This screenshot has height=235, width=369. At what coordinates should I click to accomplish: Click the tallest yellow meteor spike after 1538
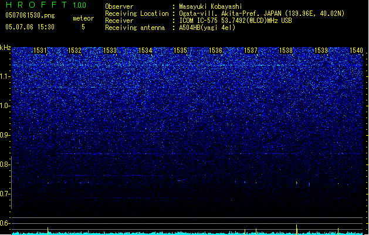coord(296,230)
